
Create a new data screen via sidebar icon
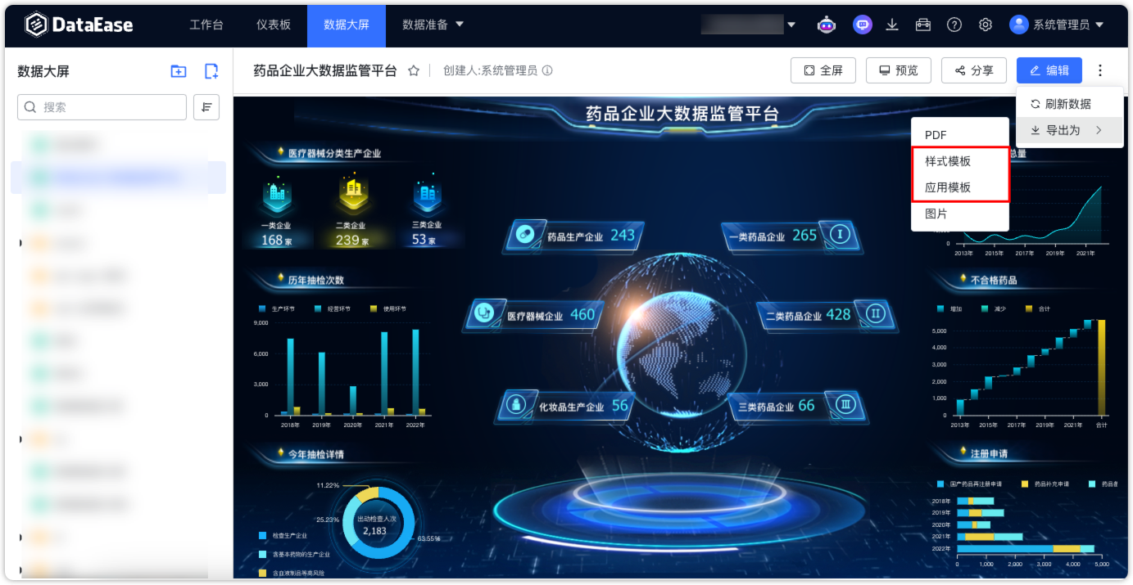click(211, 71)
